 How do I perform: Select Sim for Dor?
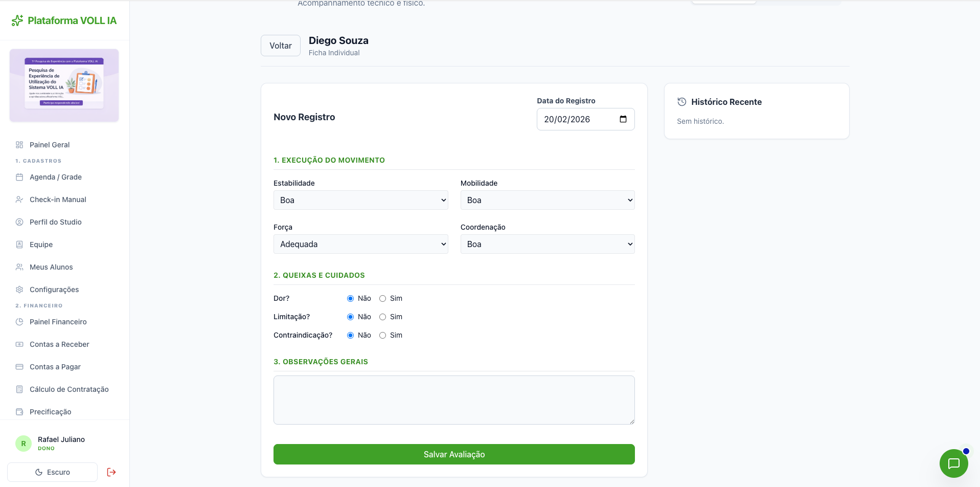pyautogui.click(x=382, y=299)
